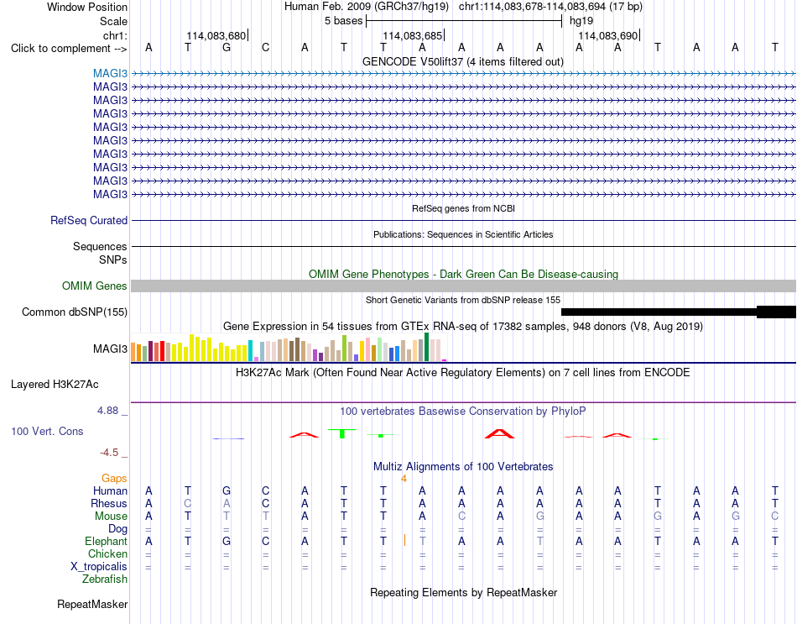This screenshot has height=624, width=797.
Task: Open '100 vertebrates Basewise Conservation by PhyloP' title
Action: pyautogui.click(x=463, y=412)
